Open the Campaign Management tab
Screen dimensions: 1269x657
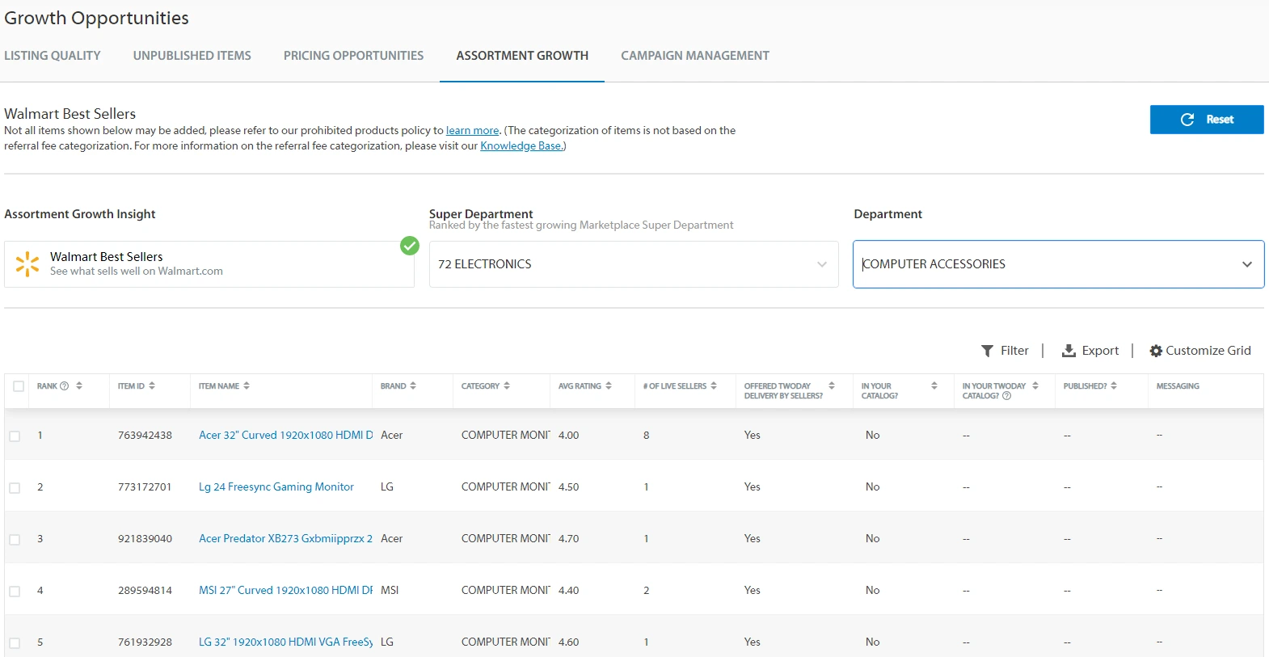[694, 56]
